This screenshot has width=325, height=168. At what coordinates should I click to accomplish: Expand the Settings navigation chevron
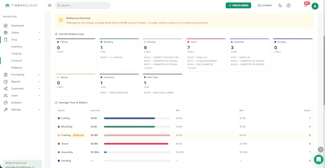pos(39,110)
